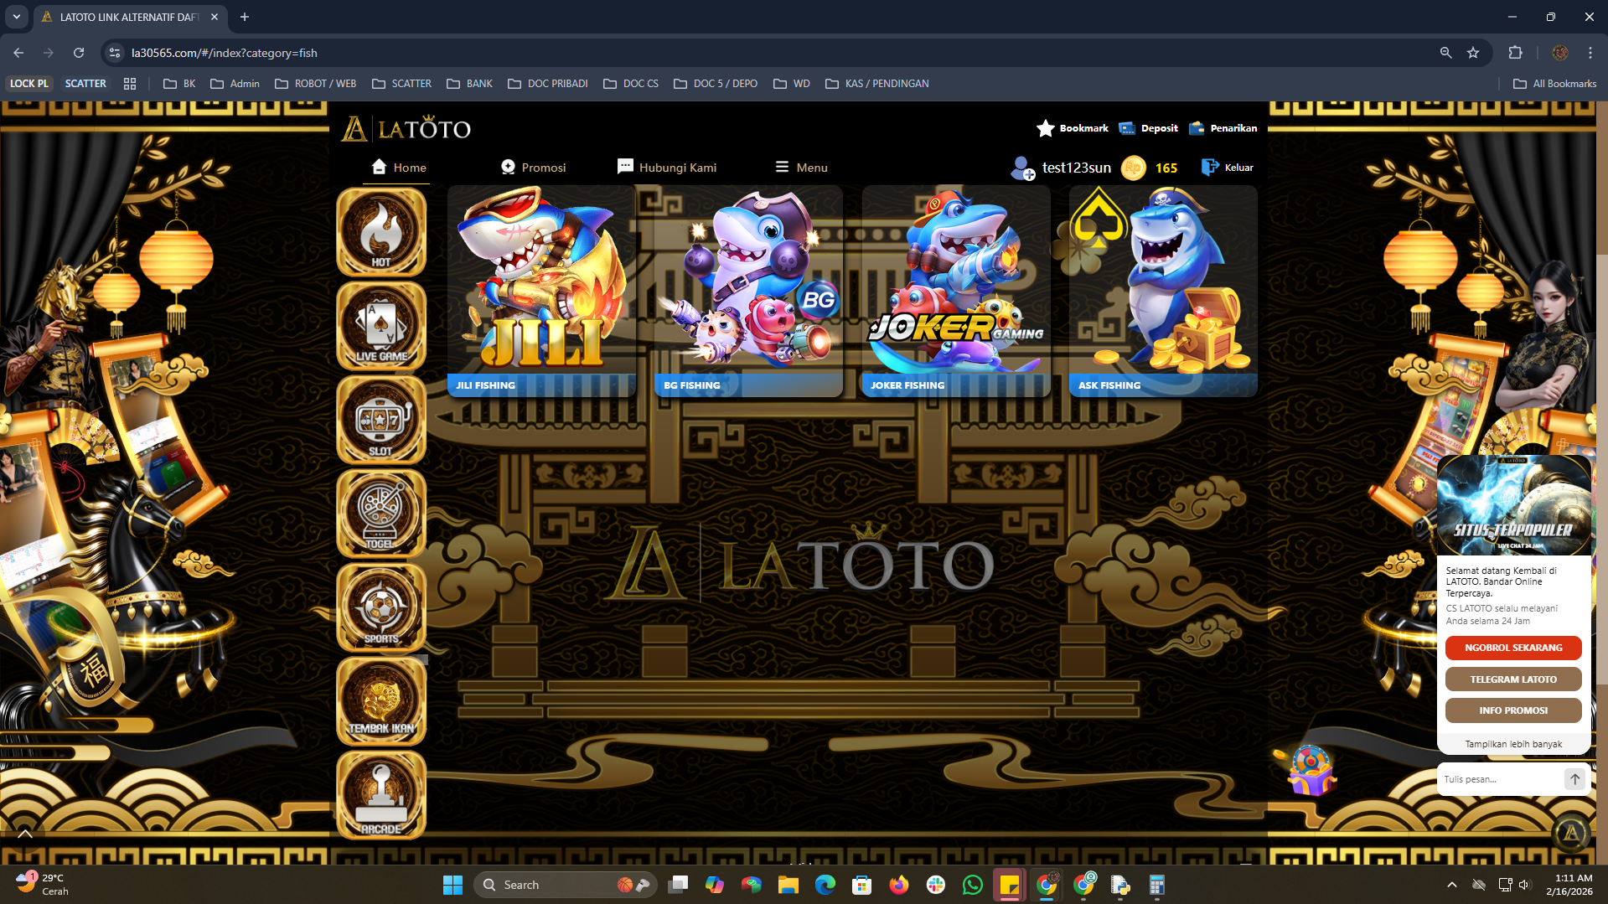Open the JILI FISHING game card
Screen dimensions: 1608x904
(541, 291)
